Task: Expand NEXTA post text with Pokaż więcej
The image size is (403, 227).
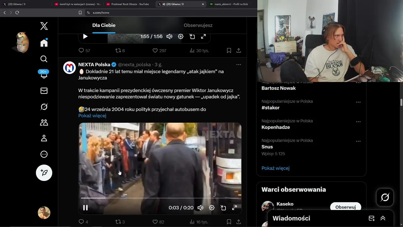Action: 92,115
